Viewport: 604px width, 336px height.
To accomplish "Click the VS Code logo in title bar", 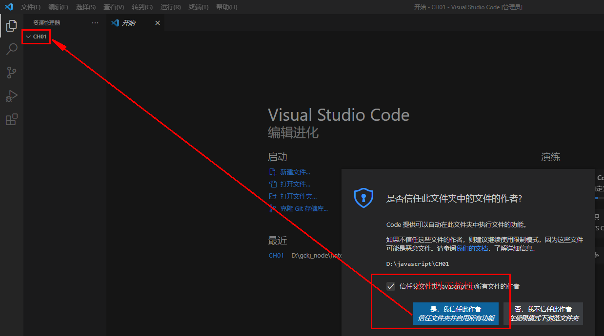I will pos(9,7).
